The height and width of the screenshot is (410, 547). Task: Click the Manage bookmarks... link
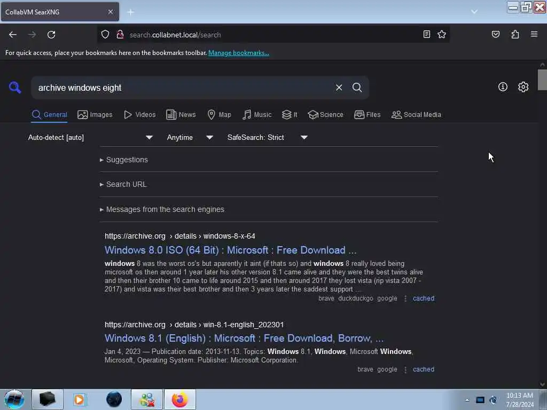pos(239,53)
